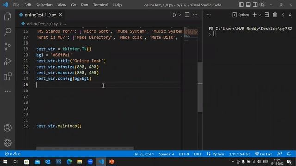
Task: Open the notifications bell
Action: (289, 154)
